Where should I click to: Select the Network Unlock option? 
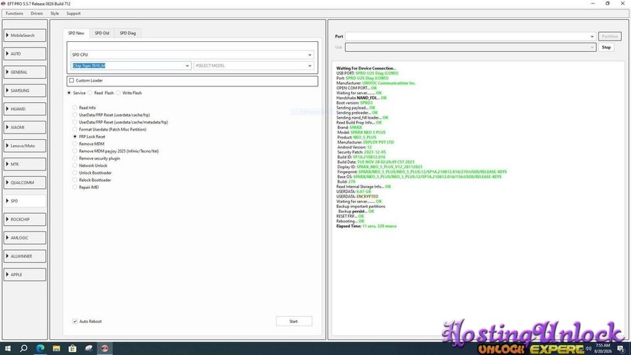tap(75, 166)
